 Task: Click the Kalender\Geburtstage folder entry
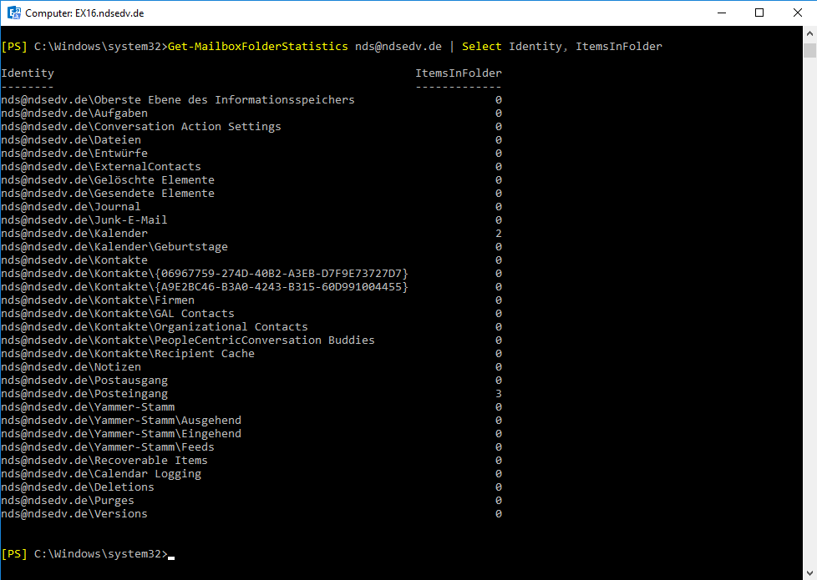pos(114,247)
